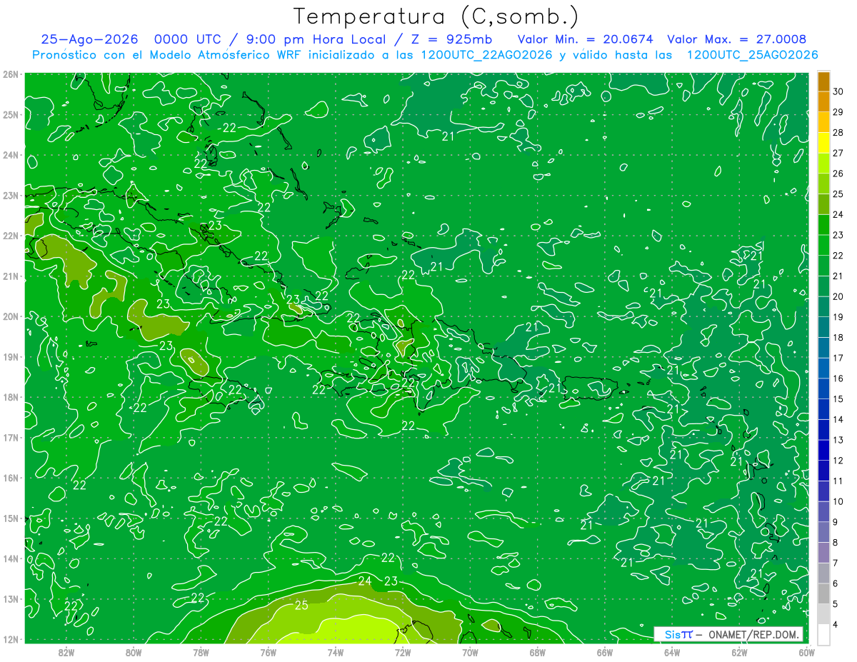This screenshot has width=857, height=662.
Task: Click the "66W" longitude label
Action: click(x=605, y=652)
